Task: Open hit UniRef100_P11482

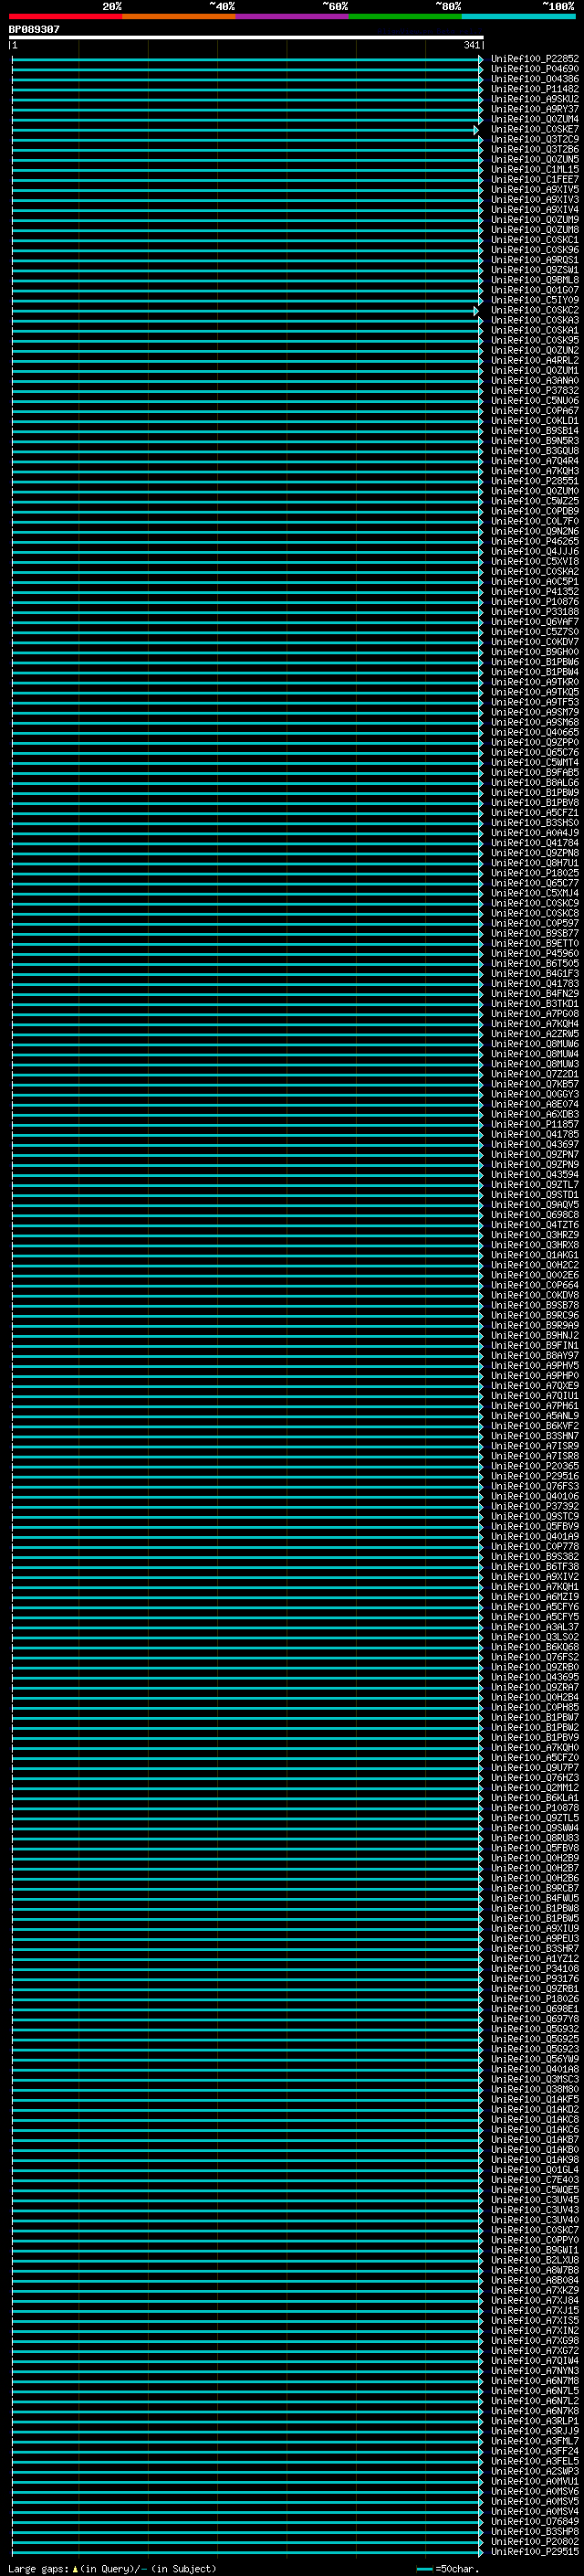Action: [535, 90]
